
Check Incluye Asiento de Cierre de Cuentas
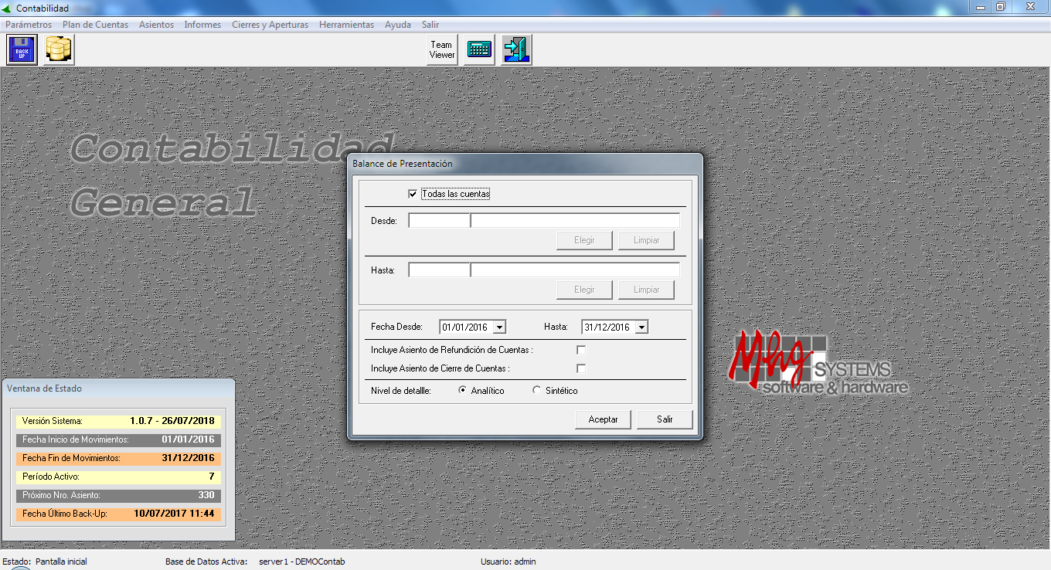coord(581,369)
